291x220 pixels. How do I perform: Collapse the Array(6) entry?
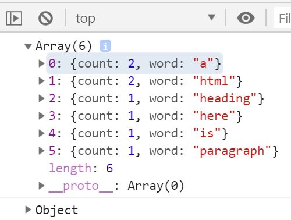[29, 47]
